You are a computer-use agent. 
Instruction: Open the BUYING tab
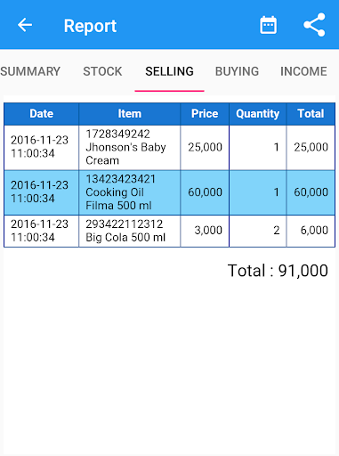click(x=237, y=71)
